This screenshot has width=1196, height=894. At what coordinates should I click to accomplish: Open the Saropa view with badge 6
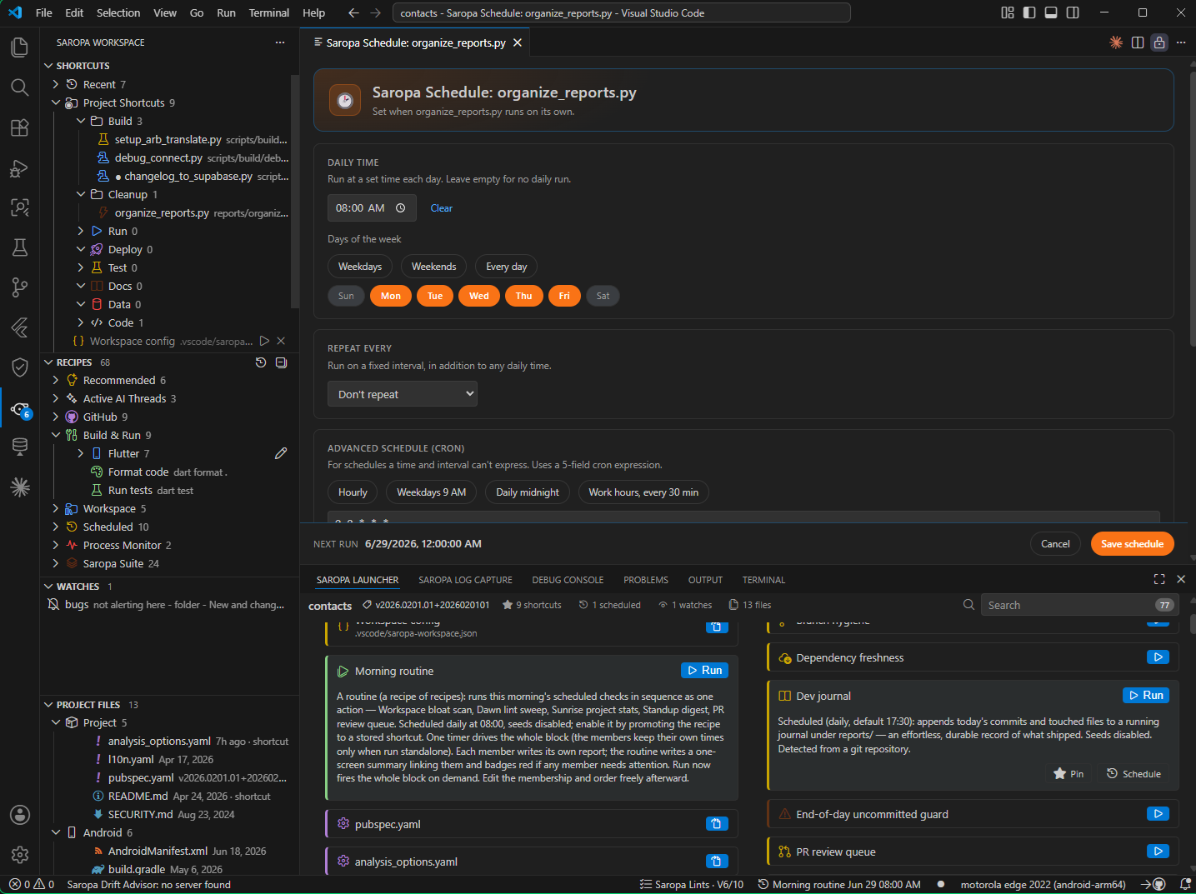tap(20, 408)
